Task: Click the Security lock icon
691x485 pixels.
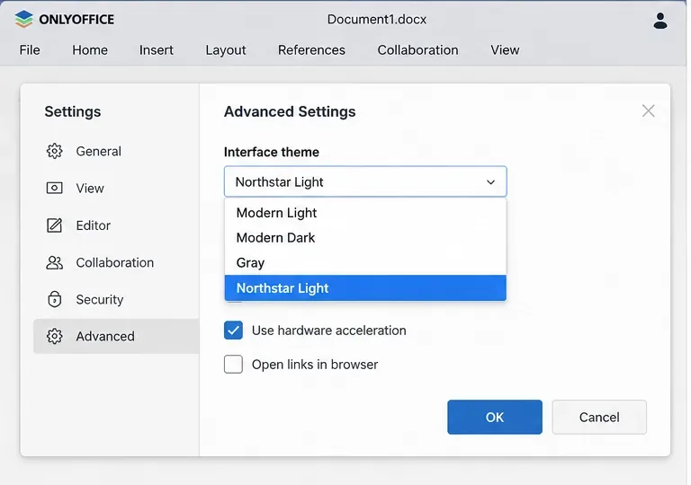Action: click(x=55, y=299)
